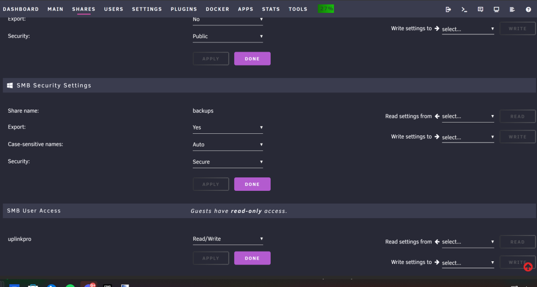Open SMB User Access Read settings from dropdown
This screenshot has height=287, width=537.
[x=468, y=242]
